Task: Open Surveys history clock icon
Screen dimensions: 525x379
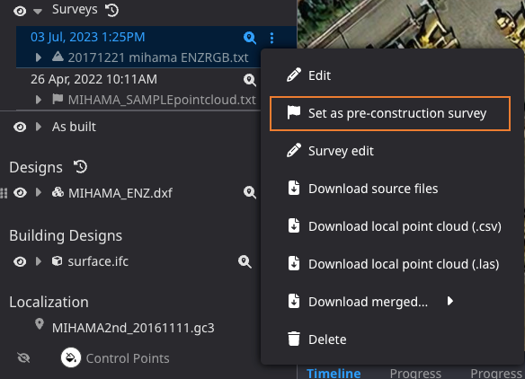Action: [x=111, y=10]
